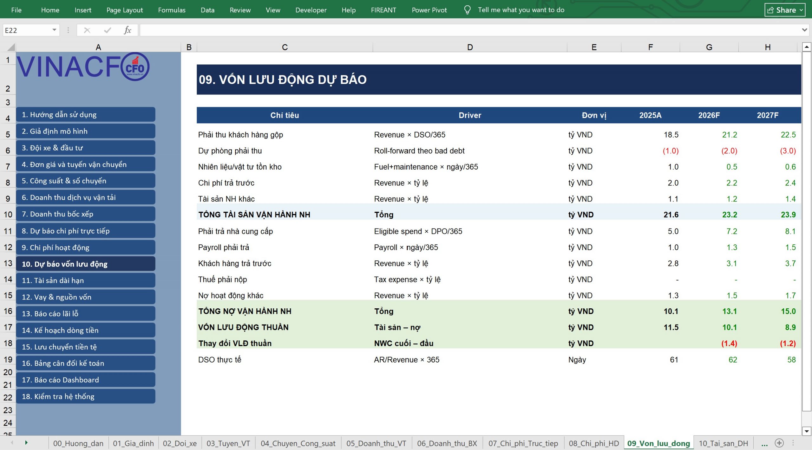812x450 pixels.
Task: Open sheet tab 02_Doi_xe
Action: tap(180, 443)
